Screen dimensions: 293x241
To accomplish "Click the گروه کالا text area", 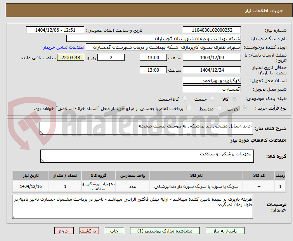I will (x=147, y=156).
